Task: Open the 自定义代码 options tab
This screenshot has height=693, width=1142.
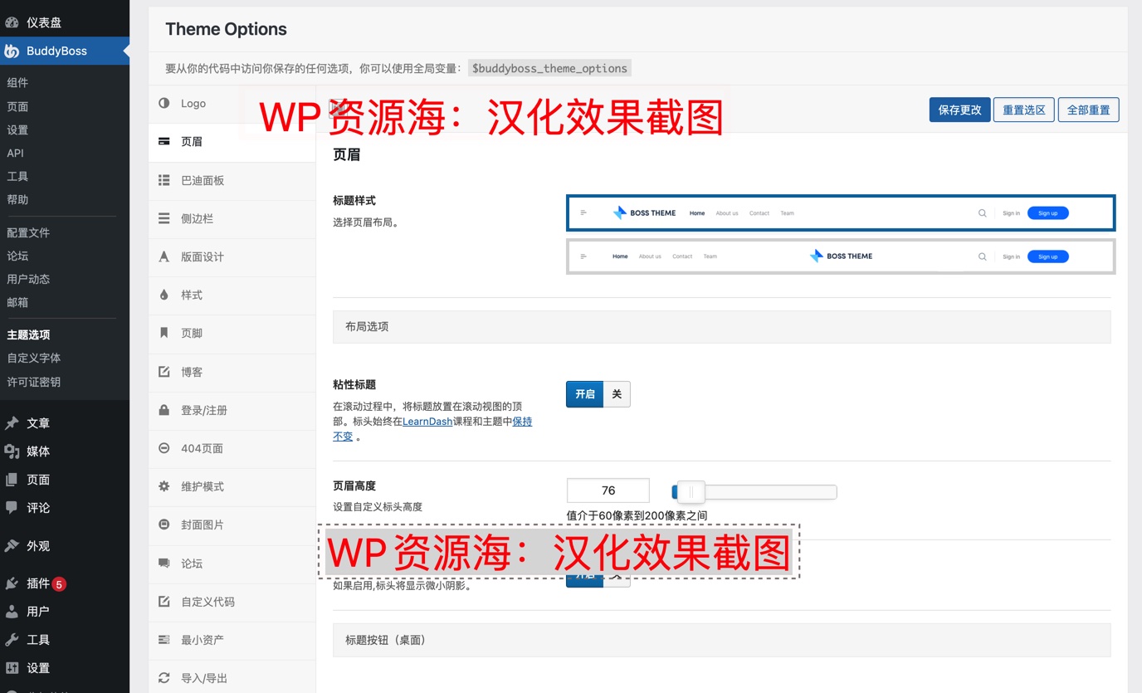Action: click(x=232, y=602)
